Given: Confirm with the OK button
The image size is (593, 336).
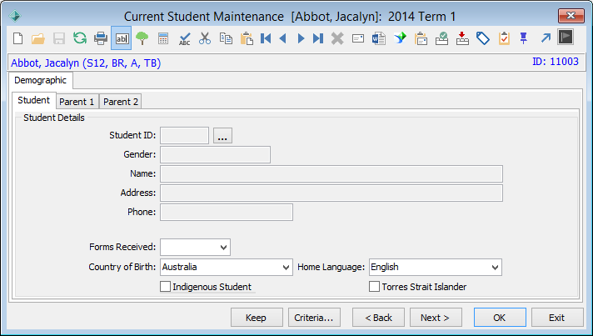Looking at the screenshot, I should pyautogui.click(x=500, y=318).
